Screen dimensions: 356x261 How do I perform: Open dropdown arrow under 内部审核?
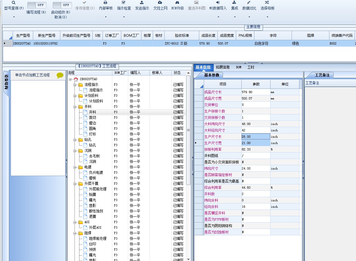[106, 17]
